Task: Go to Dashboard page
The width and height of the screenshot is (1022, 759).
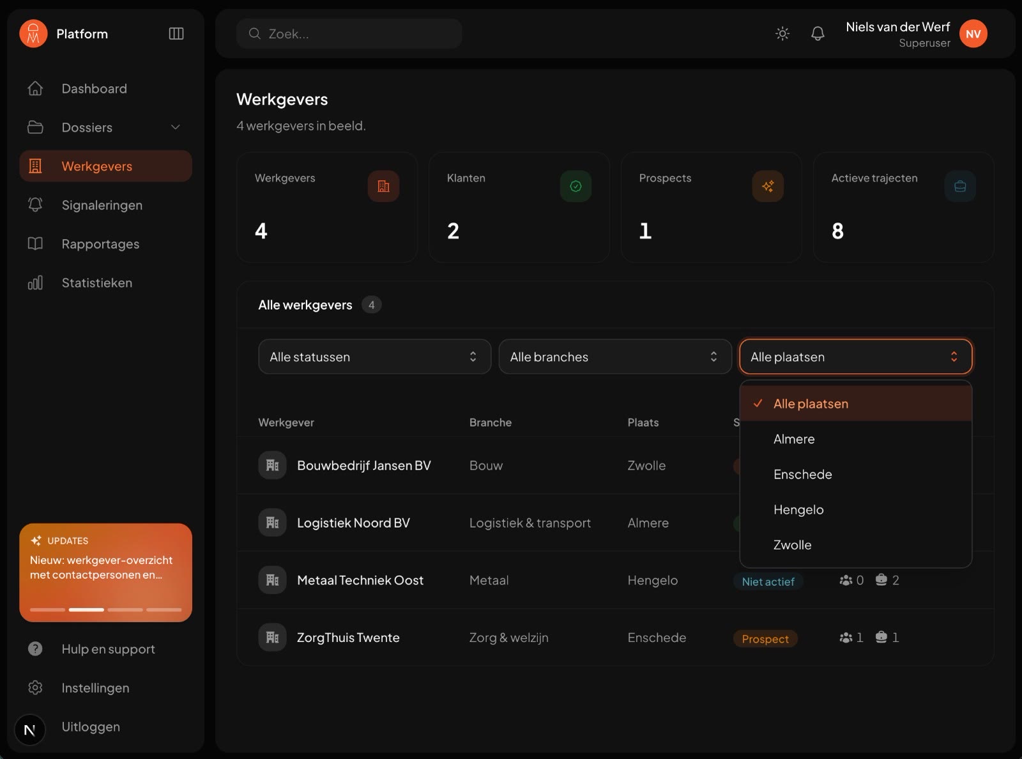Action: (x=105, y=89)
